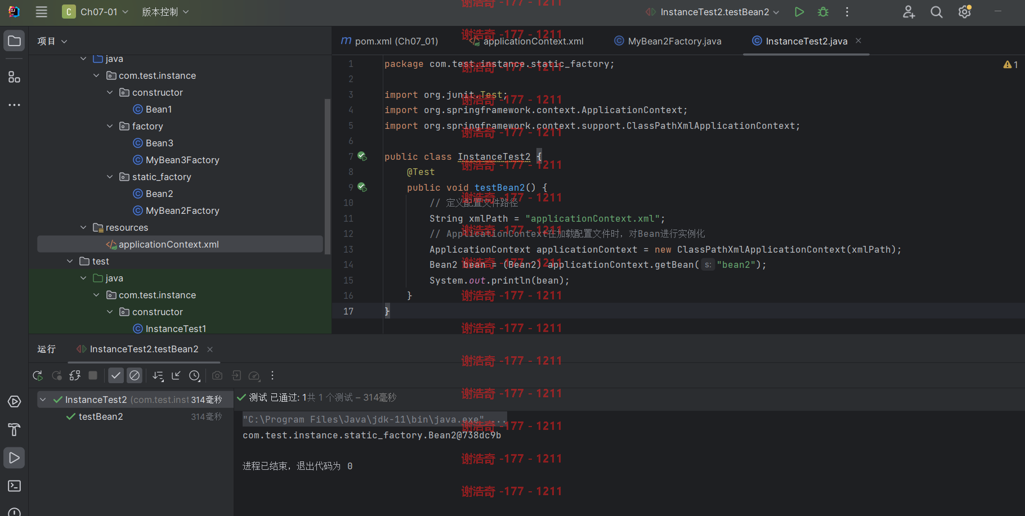This screenshot has height=516, width=1025.
Task: Collapse the factory package node
Action: pyautogui.click(x=110, y=126)
